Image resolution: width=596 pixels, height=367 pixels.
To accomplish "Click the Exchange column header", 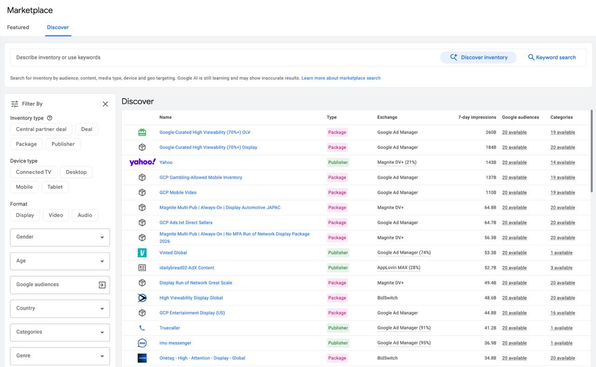I will pyautogui.click(x=387, y=117).
